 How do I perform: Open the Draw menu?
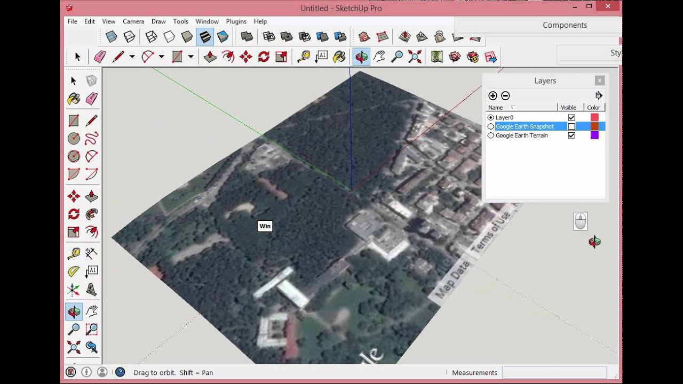tap(158, 21)
